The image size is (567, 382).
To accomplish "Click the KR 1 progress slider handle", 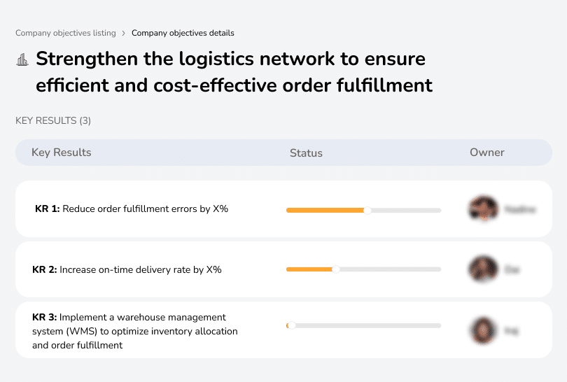I will click(367, 210).
